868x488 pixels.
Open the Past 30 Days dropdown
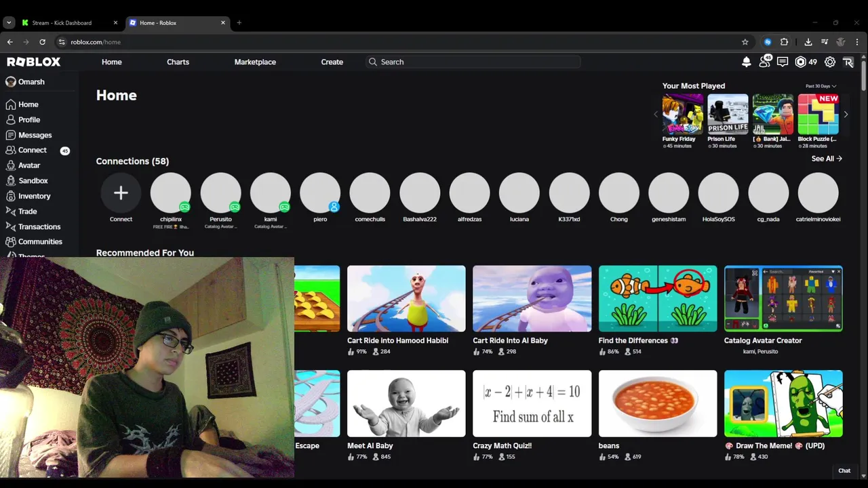tap(821, 86)
